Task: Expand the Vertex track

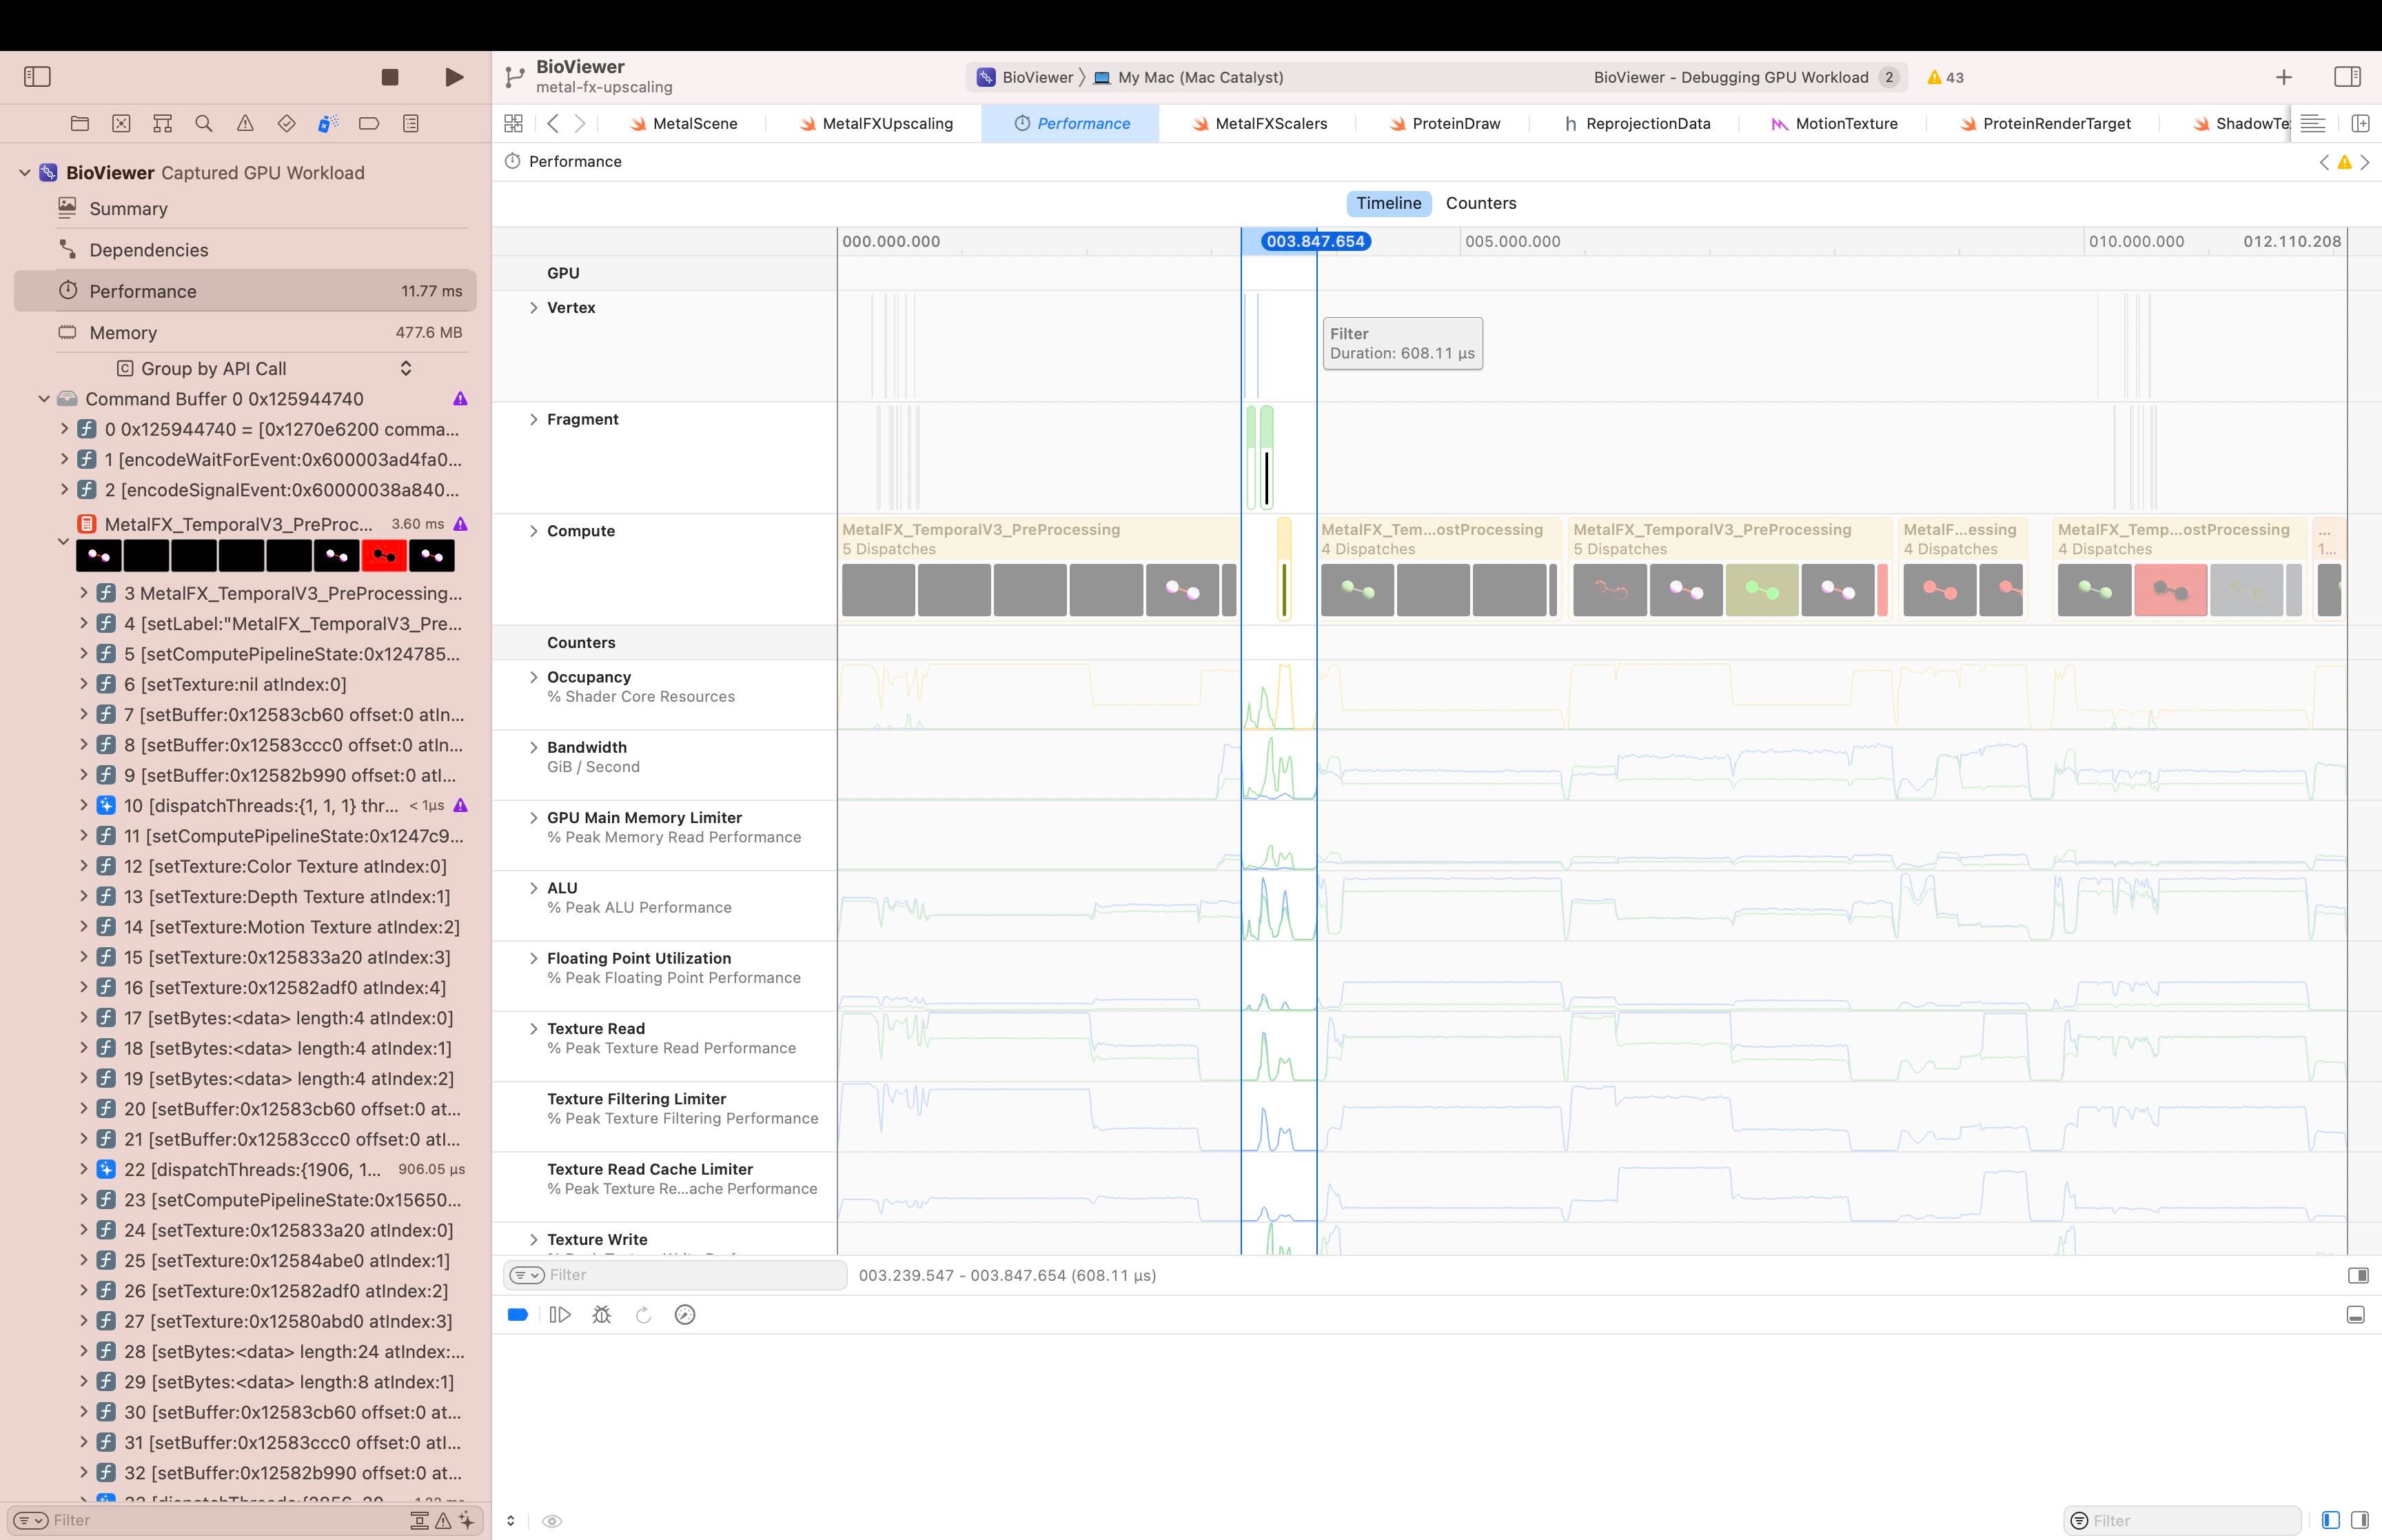Action: 533,308
